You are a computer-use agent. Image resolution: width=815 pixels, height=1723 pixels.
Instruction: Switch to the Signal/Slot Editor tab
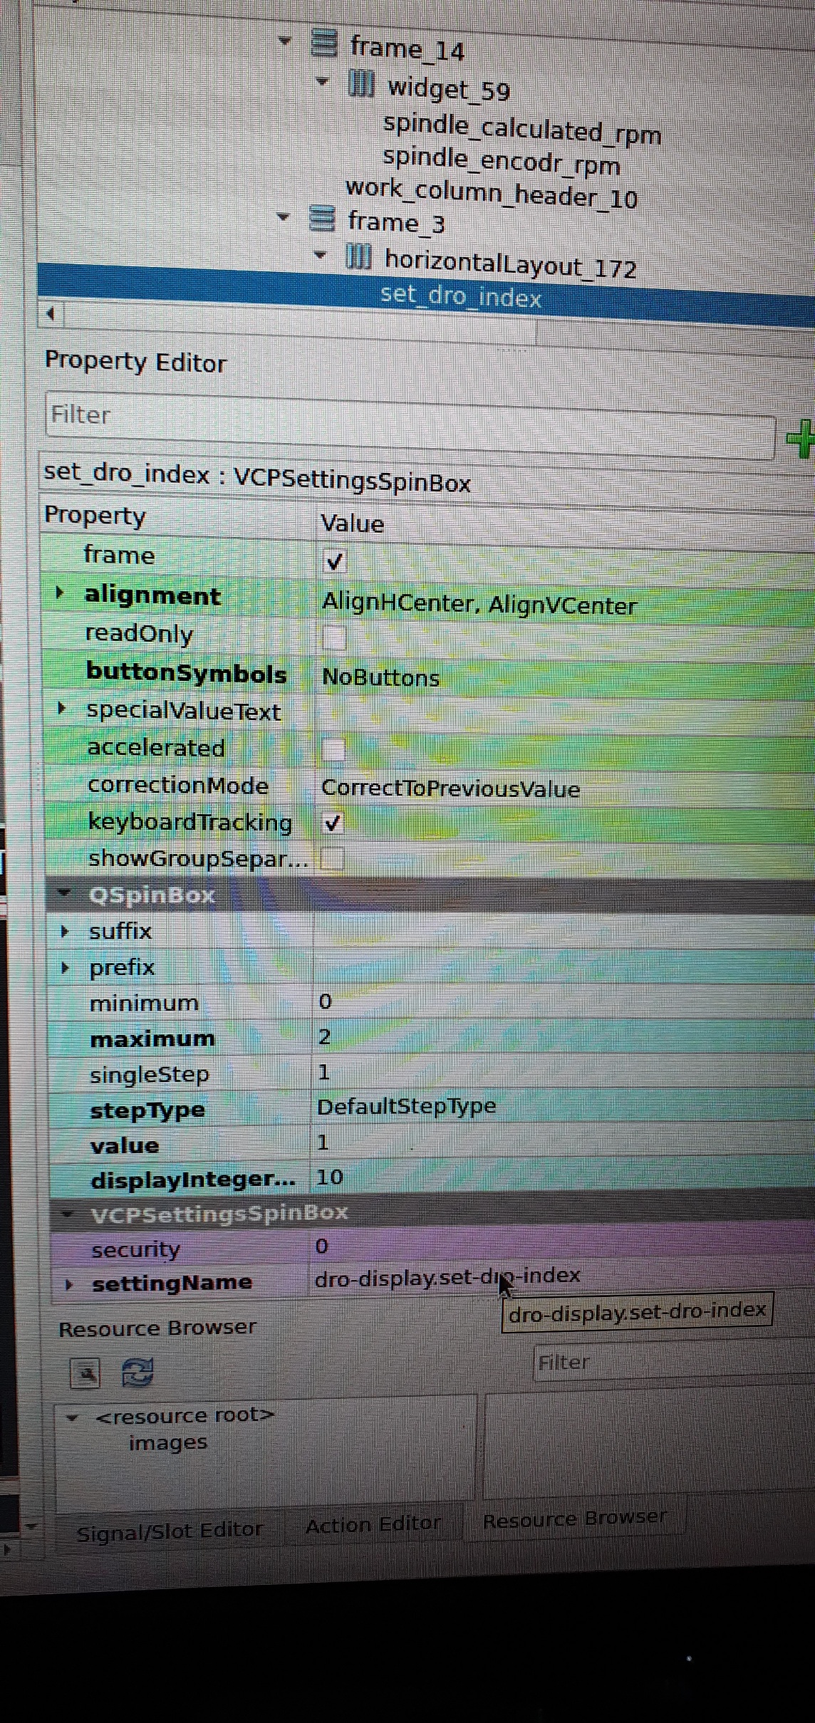coord(170,1530)
